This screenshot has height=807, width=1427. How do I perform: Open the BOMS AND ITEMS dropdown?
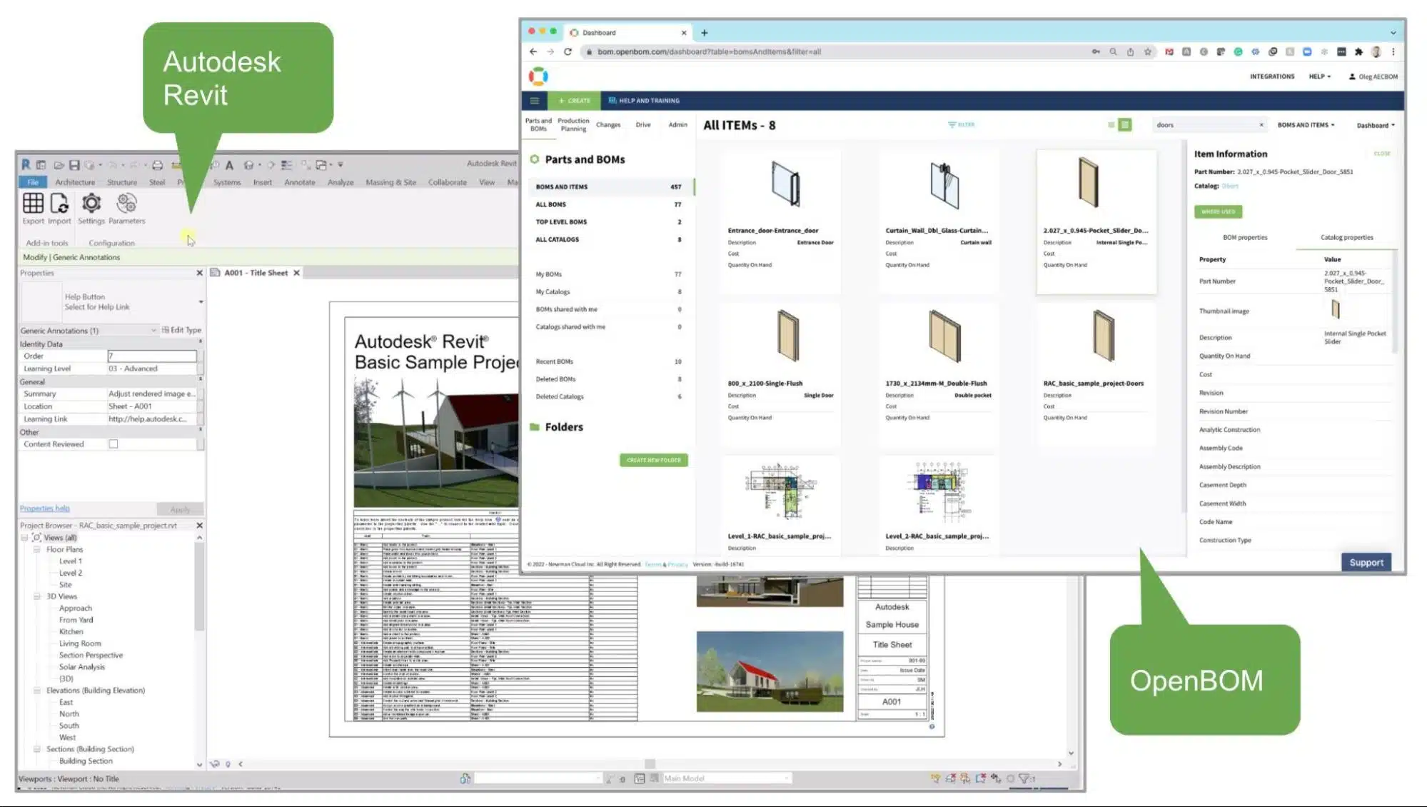pyautogui.click(x=1306, y=125)
